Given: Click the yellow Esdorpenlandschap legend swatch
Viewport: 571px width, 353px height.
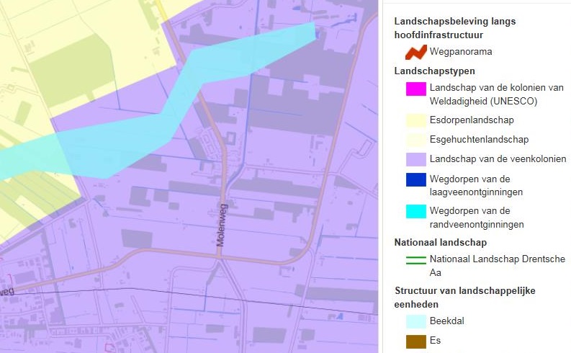Looking at the screenshot, I should tap(416, 120).
